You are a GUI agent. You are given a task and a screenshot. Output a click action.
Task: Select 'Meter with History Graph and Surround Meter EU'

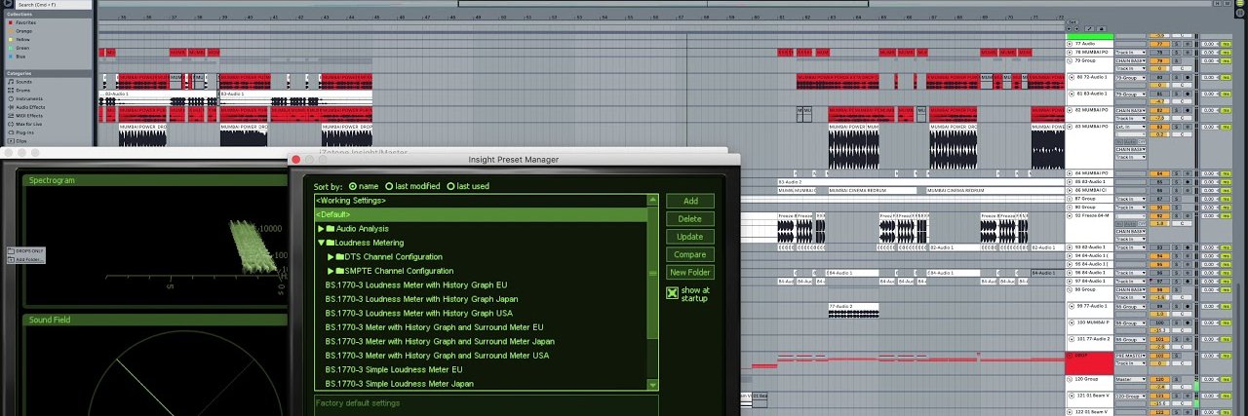[x=434, y=327]
